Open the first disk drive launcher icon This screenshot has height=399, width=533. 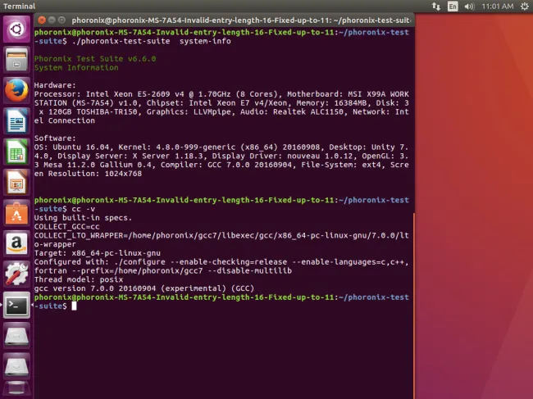click(x=16, y=335)
